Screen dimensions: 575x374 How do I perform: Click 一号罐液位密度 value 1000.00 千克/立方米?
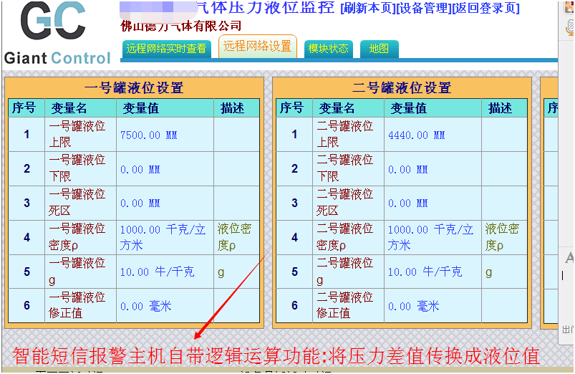tap(163, 237)
